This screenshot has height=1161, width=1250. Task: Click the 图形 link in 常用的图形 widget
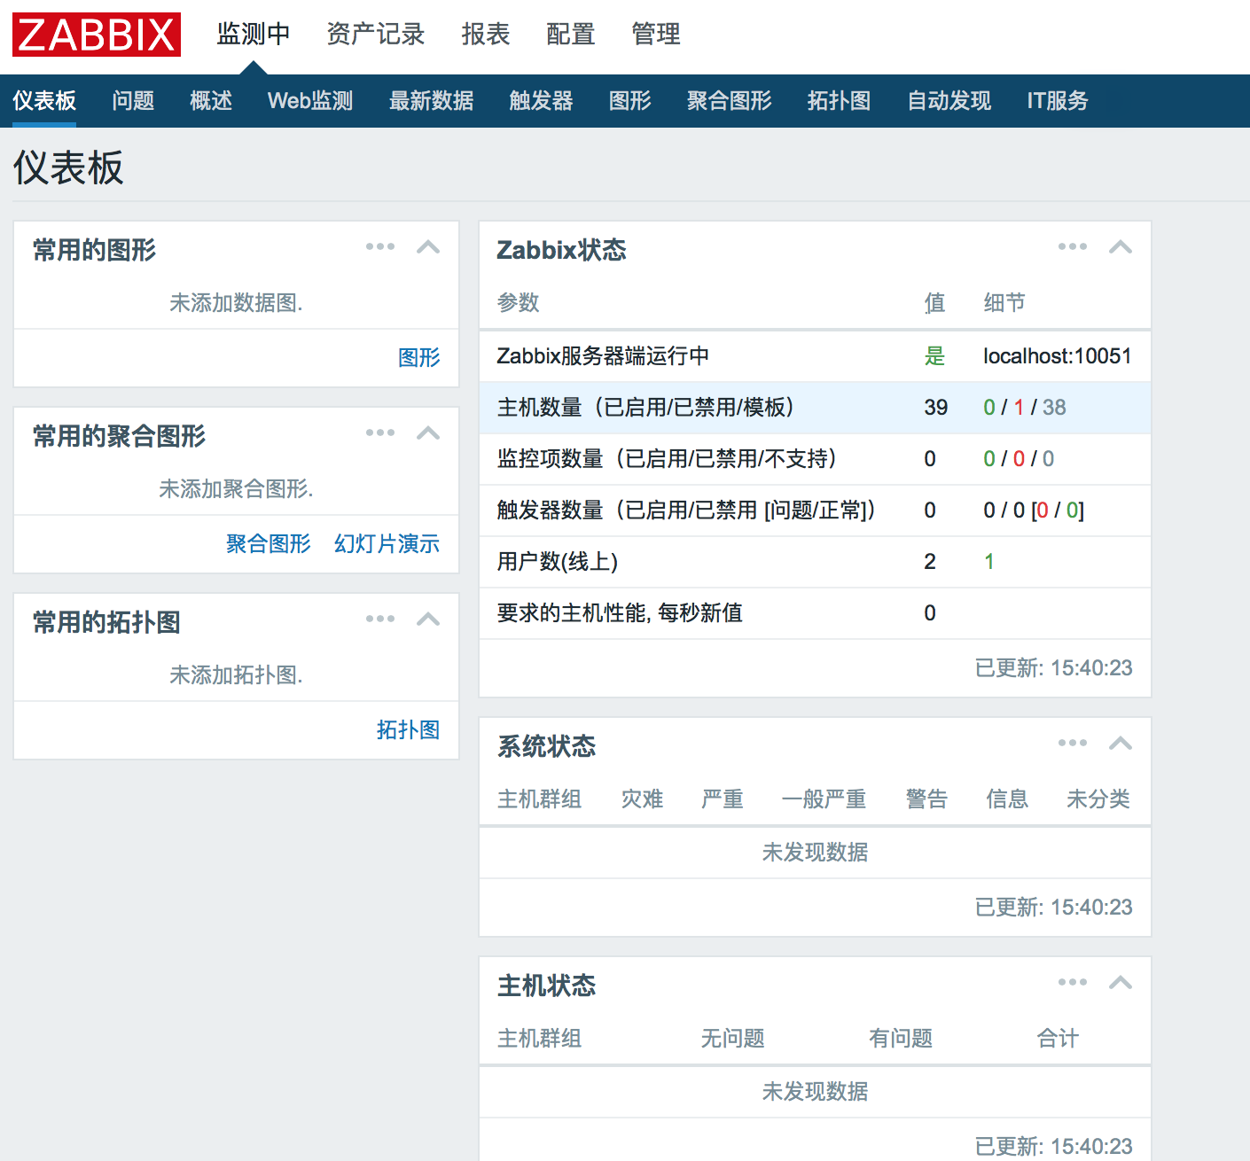coord(419,358)
